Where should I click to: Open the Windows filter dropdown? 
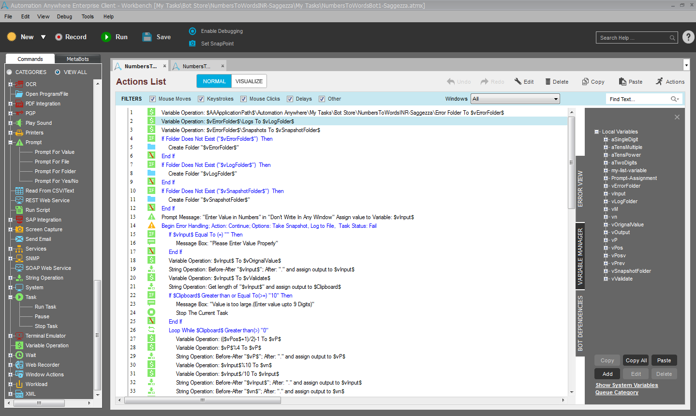(556, 99)
